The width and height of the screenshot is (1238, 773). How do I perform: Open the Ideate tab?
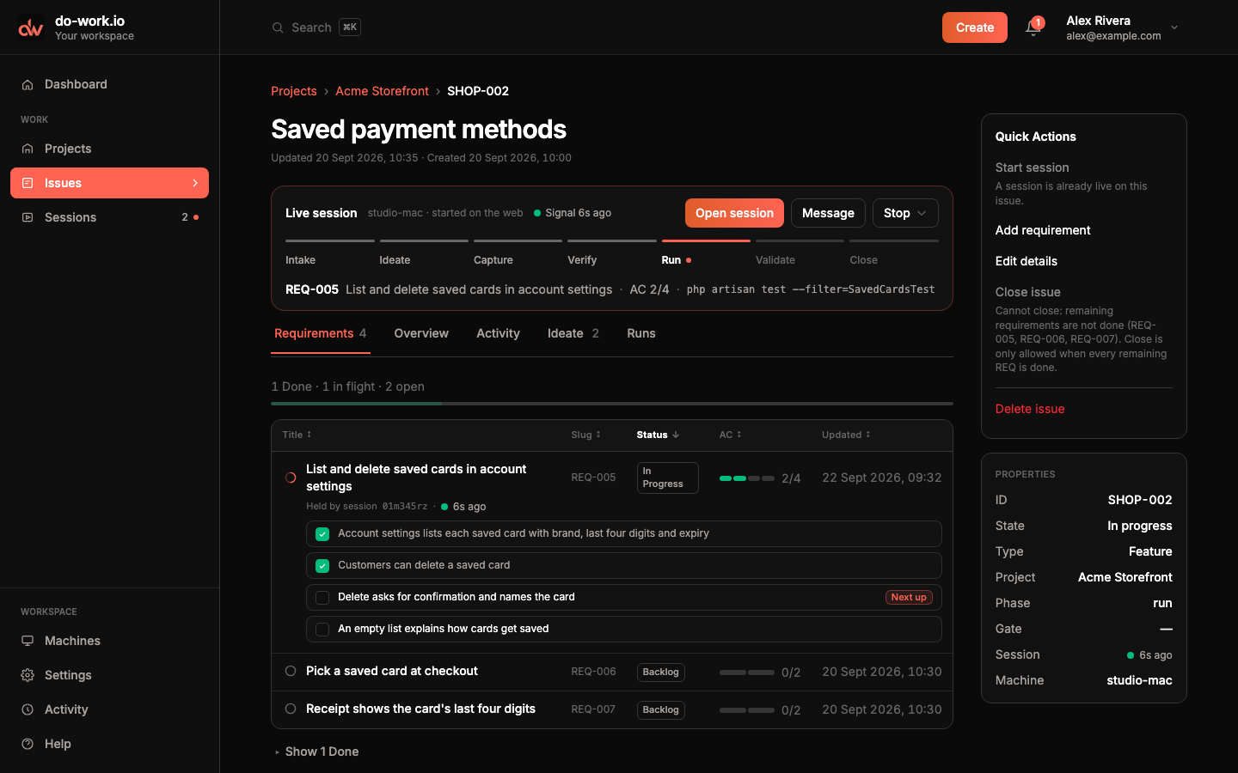[573, 333]
